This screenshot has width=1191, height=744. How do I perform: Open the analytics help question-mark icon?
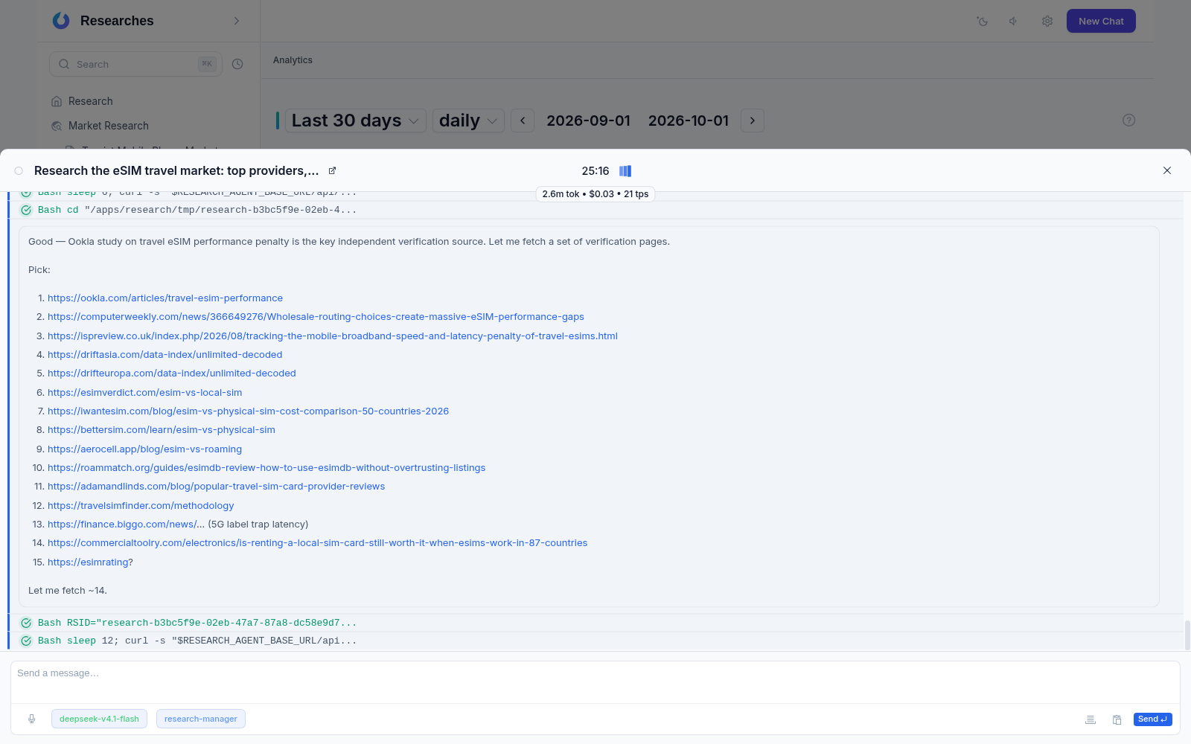pyautogui.click(x=1129, y=120)
